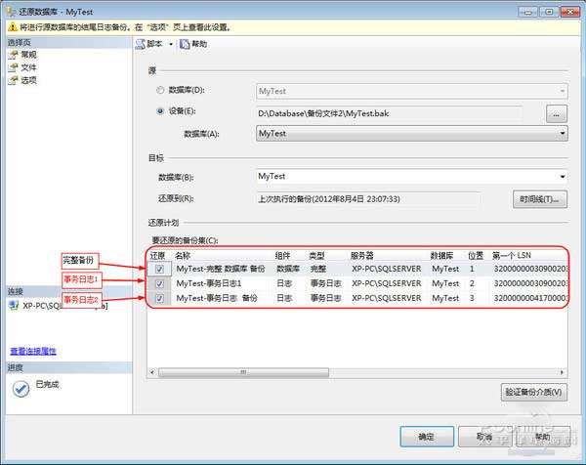The width and height of the screenshot is (586, 465).
Task: Click the 取消 cancel button
Action: pyautogui.click(x=484, y=437)
